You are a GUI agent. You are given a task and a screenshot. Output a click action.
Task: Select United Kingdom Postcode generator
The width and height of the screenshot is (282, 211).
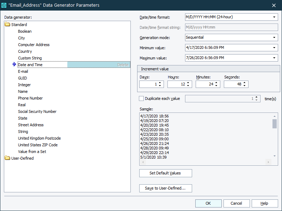(39, 138)
